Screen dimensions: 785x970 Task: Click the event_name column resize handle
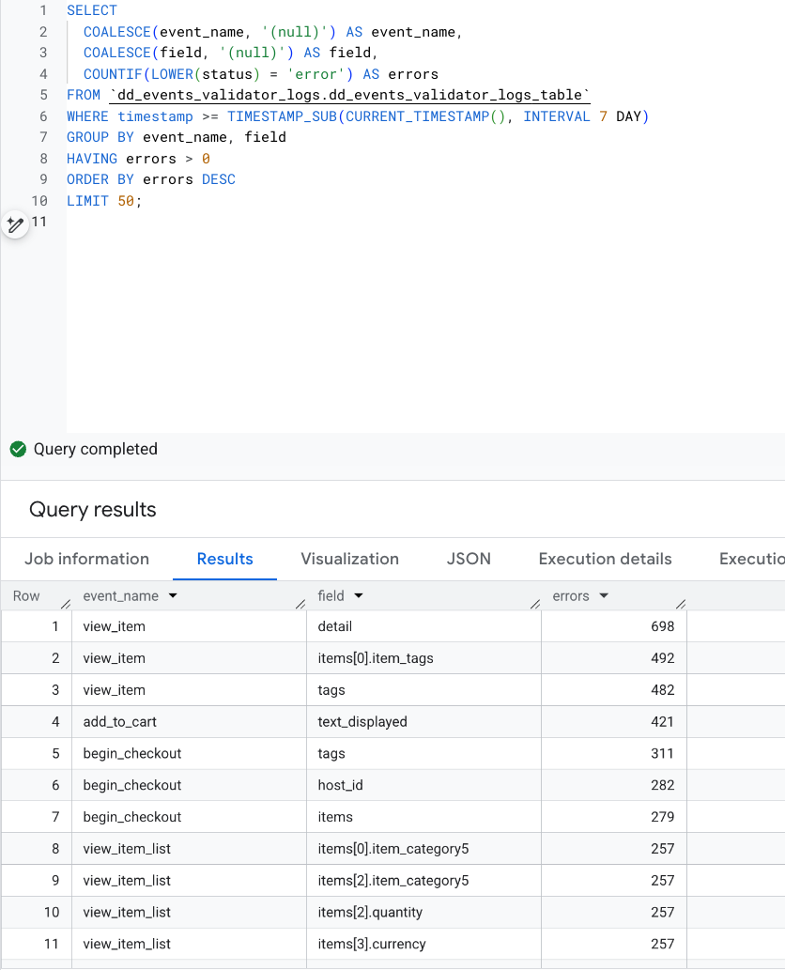pyautogui.click(x=300, y=604)
